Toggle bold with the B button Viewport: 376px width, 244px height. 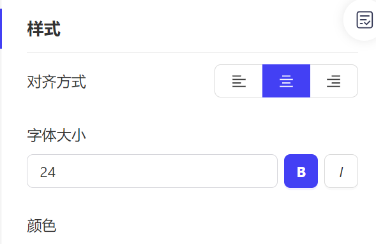(x=301, y=171)
